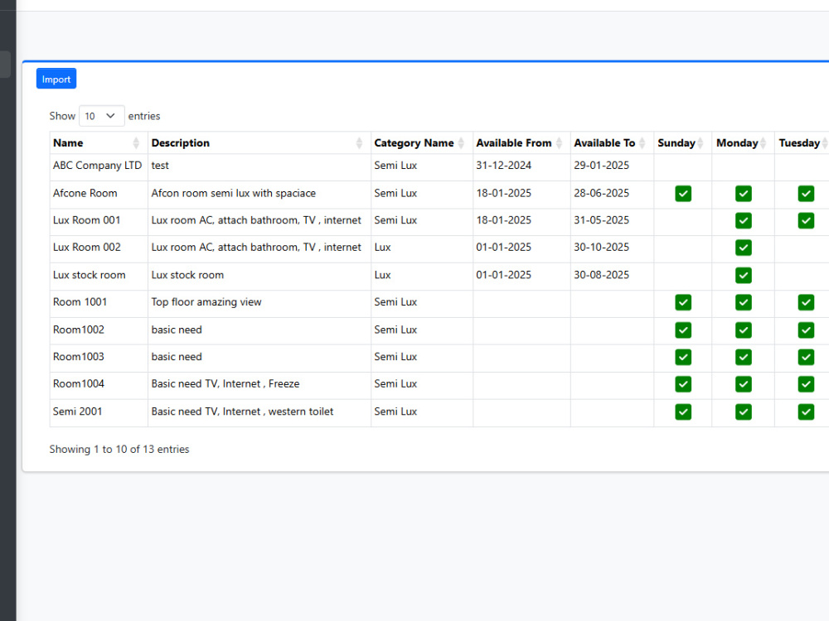Select the Lux Room 002 name cell
The image size is (829, 621).
coord(99,248)
